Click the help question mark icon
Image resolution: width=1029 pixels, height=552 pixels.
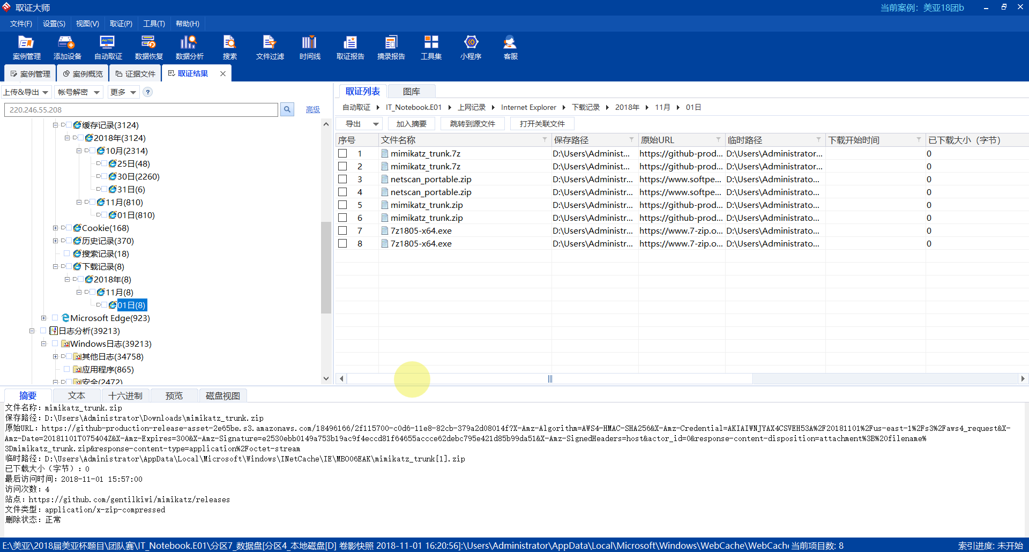148,92
